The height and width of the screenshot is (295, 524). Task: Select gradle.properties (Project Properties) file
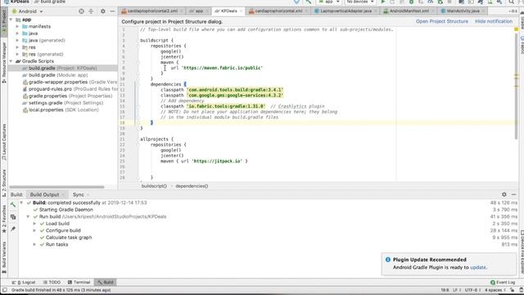coord(67,96)
